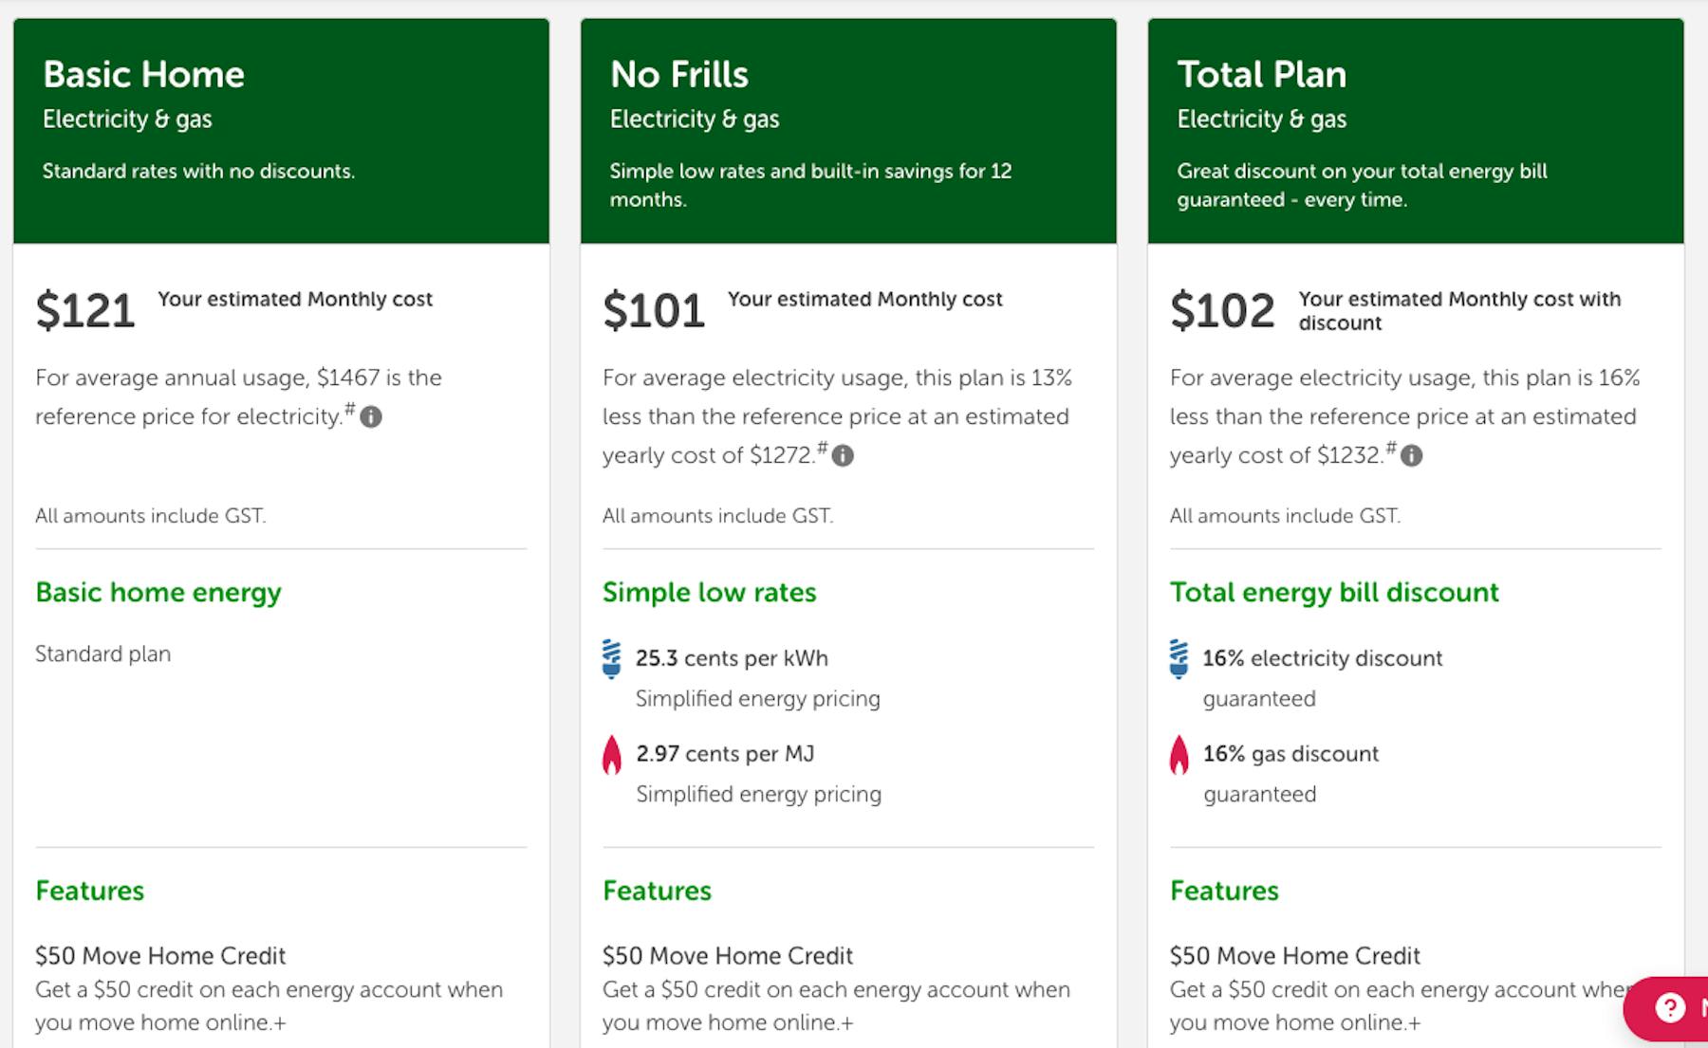Screen dimensions: 1708x1048
Task: Click flame icon beside 16% gas discount
Action: coord(1179,755)
